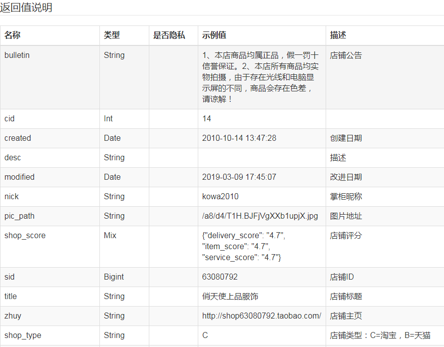Image resolution: width=444 pixels, height=347 pixels.
Task: Click the value 2019-03-09 17:45:07
Action: [x=239, y=177]
